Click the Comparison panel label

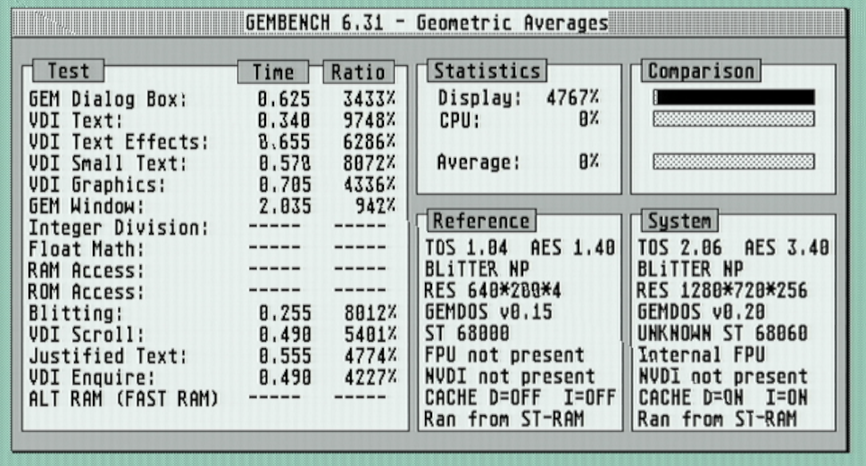pos(701,71)
